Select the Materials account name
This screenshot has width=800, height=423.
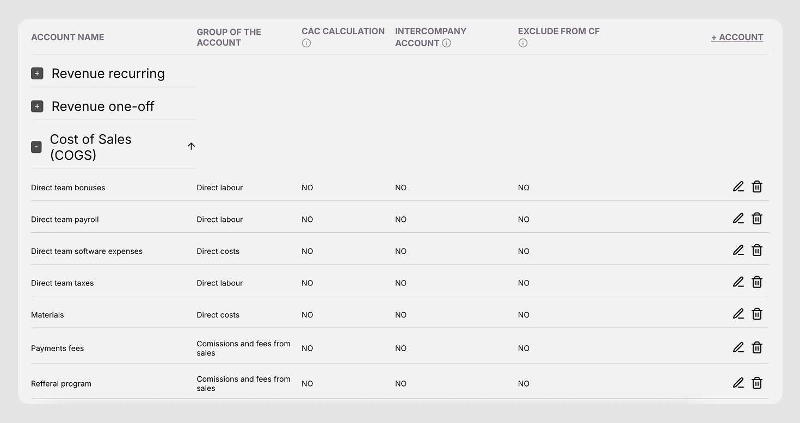47,314
